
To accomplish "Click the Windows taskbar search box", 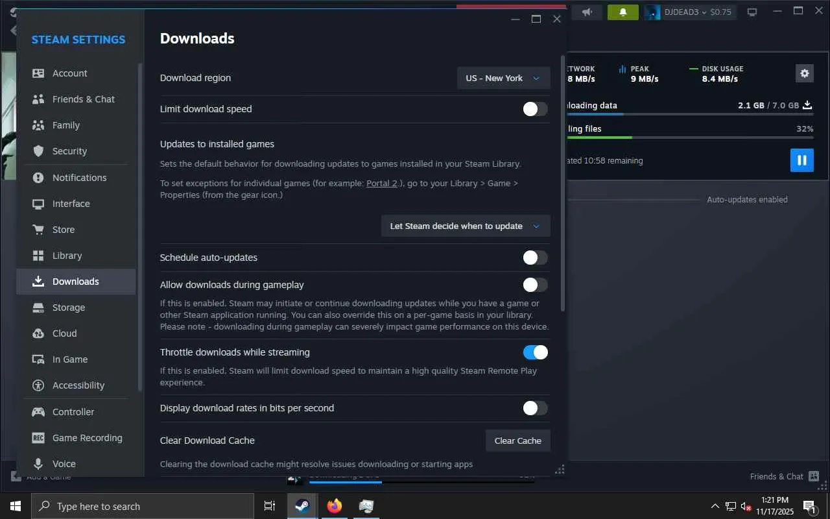I will pyautogui.click(x=143, y=506).
